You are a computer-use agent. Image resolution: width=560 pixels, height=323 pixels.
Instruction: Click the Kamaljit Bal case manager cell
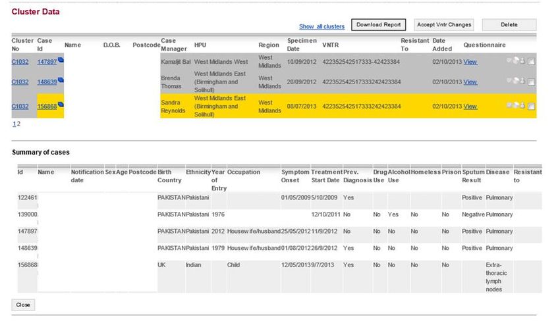coord(176,62)
